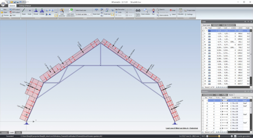This screenshot has height=138, width=253.
Task: Adjust the zoom slider in status bar
Action: click(x=219, y=136)
